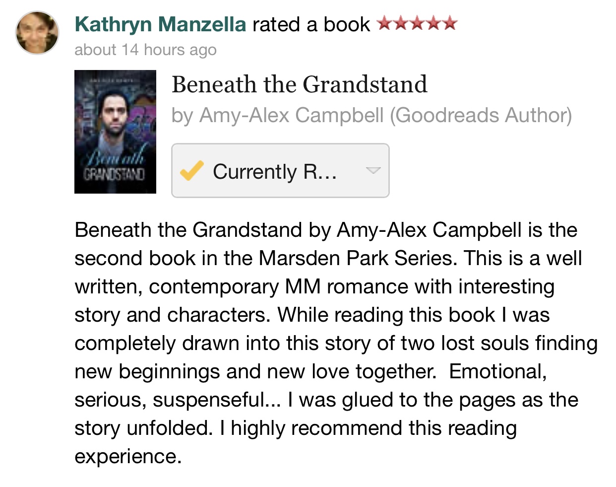Click the '(Goodreads Author)' label
This screenshot has height=487, width=616.
481,115
